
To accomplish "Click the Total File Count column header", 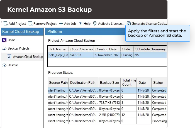I will pos(129,83).
